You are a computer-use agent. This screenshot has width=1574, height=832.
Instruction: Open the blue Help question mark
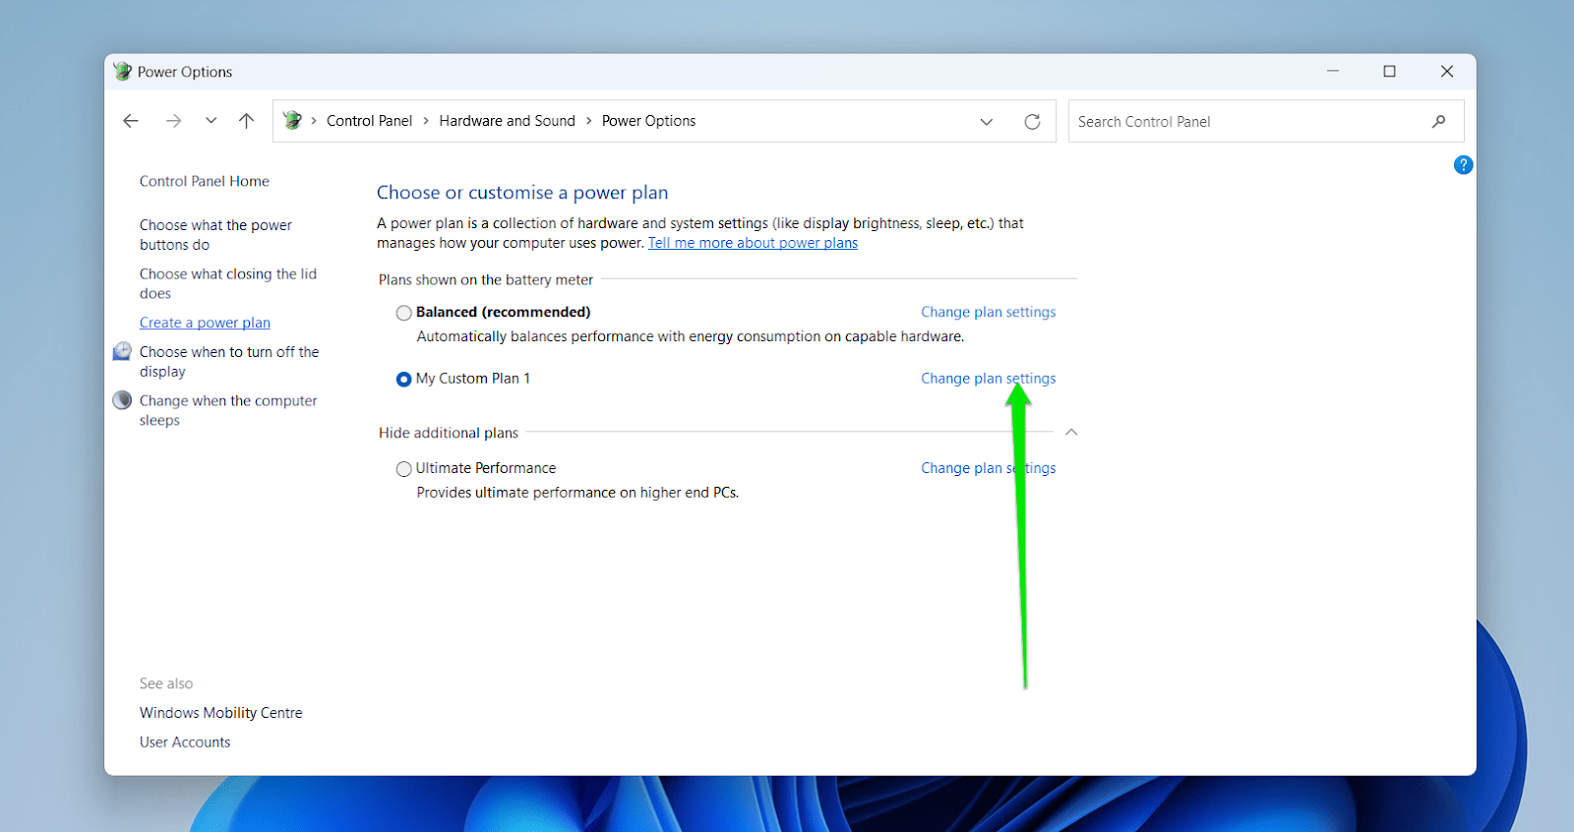[1463, 165]
